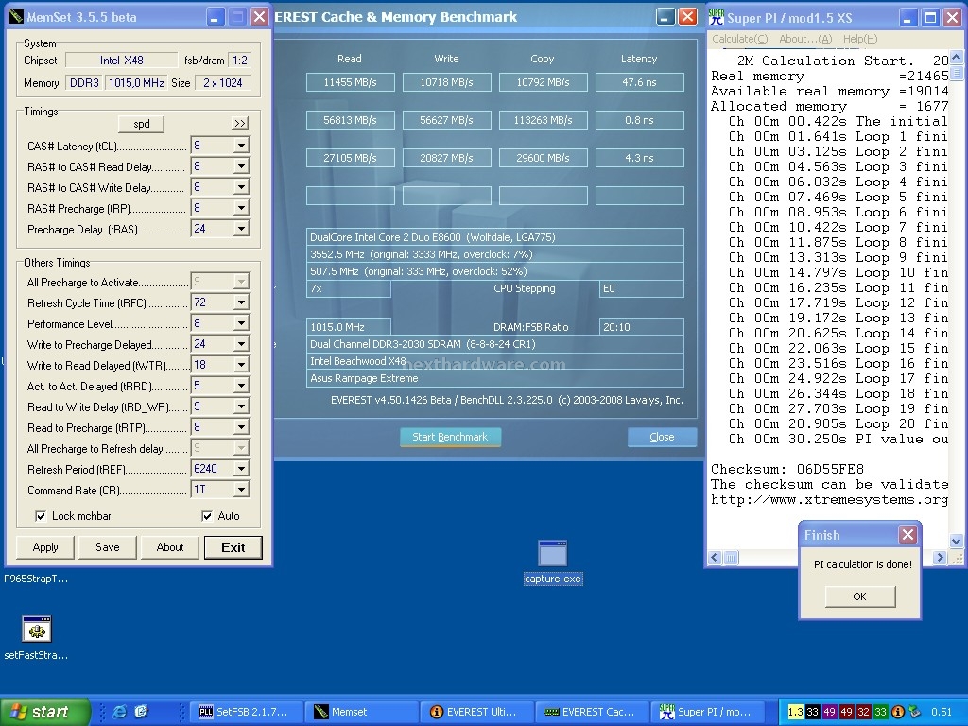Expand the Precharge Delay (tRAS) dropdown
The height and width of the screenshot is (726, 968).
241,229
